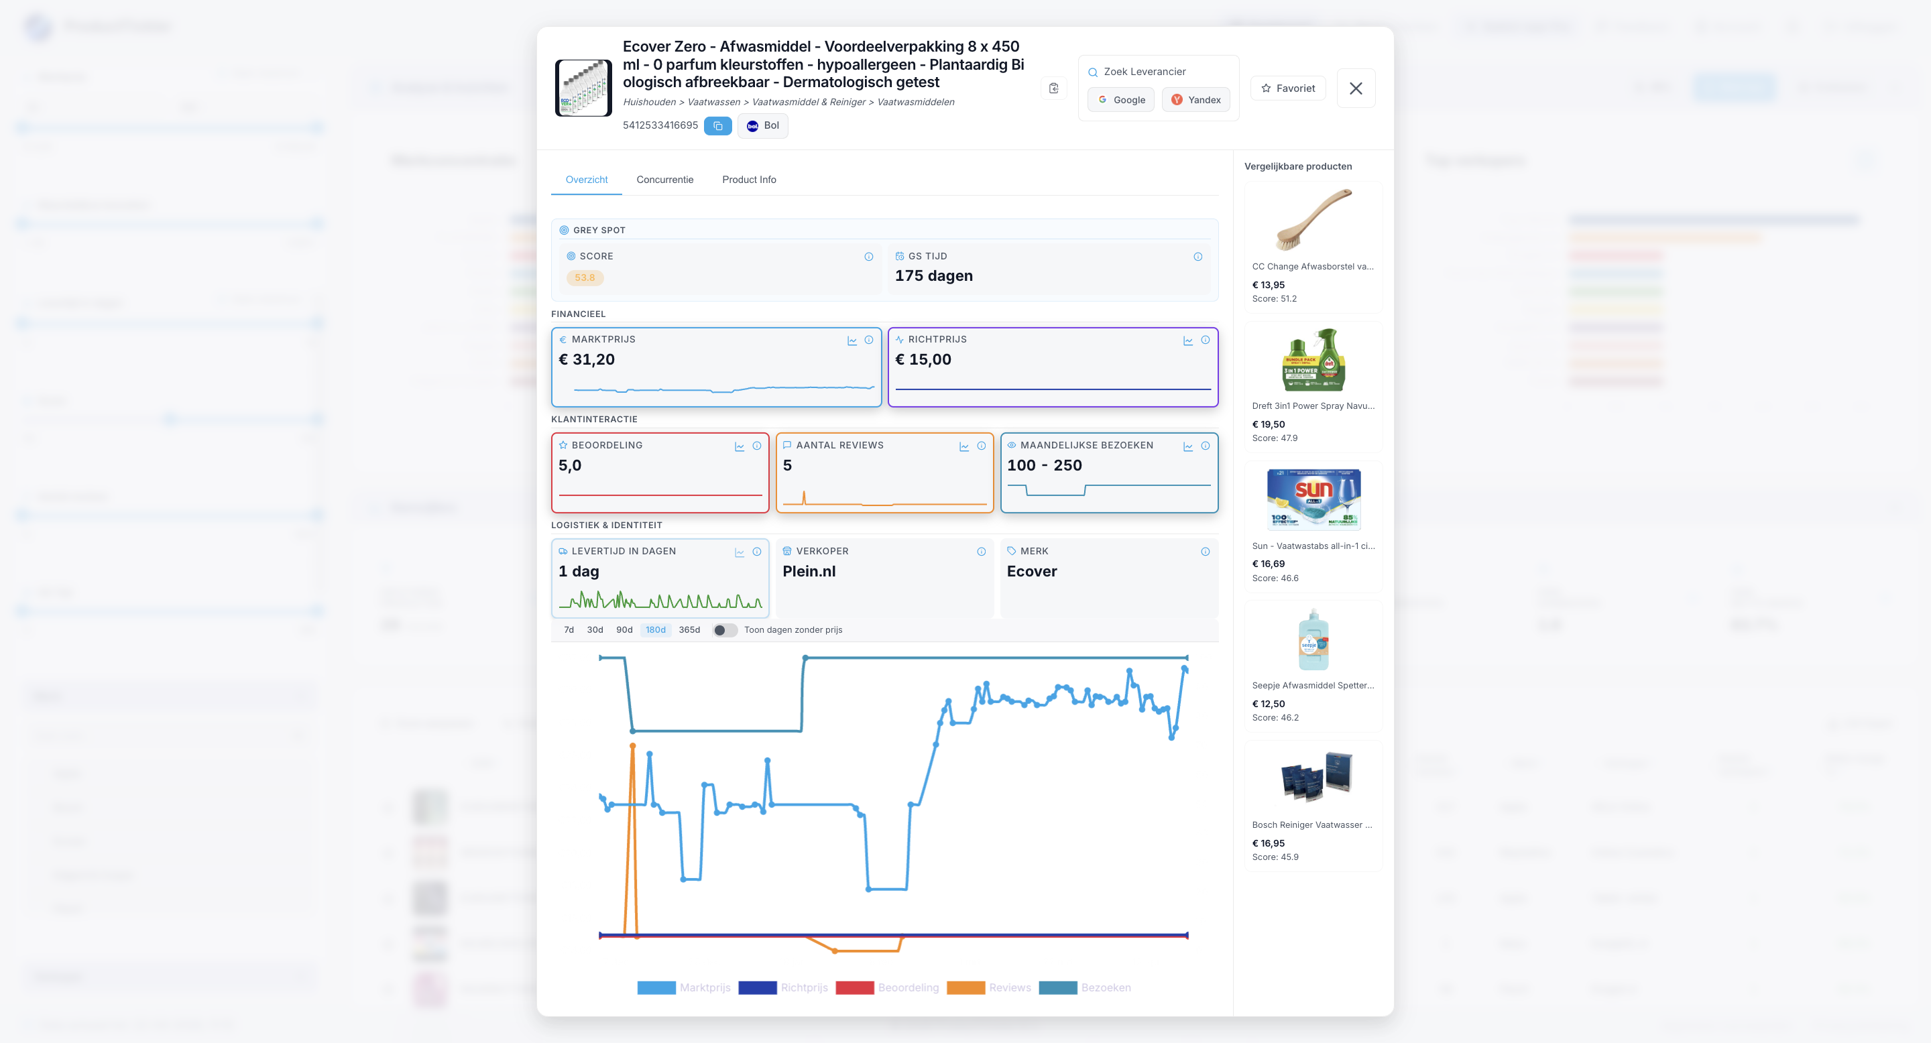Follow the Vaatwasmiddelen breadcrumb
The height and width of the screenshot is (1043, 1931).
click(x=916, y=102)
